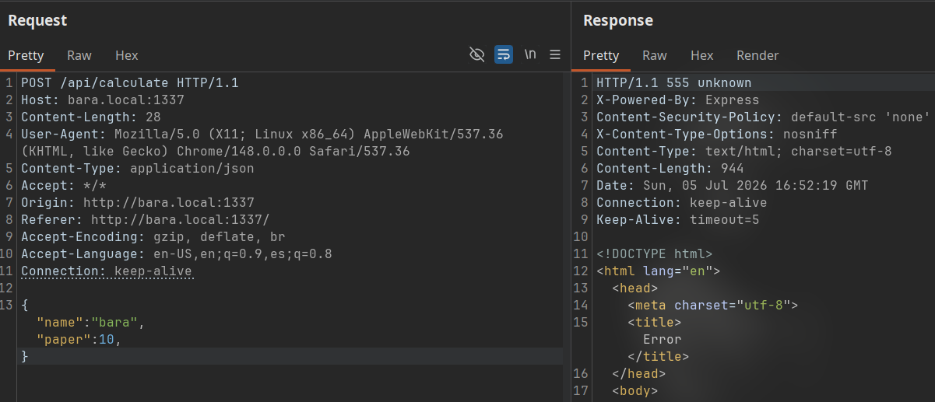
Task: Open the Response Render tab
Action: pos(757,55)
